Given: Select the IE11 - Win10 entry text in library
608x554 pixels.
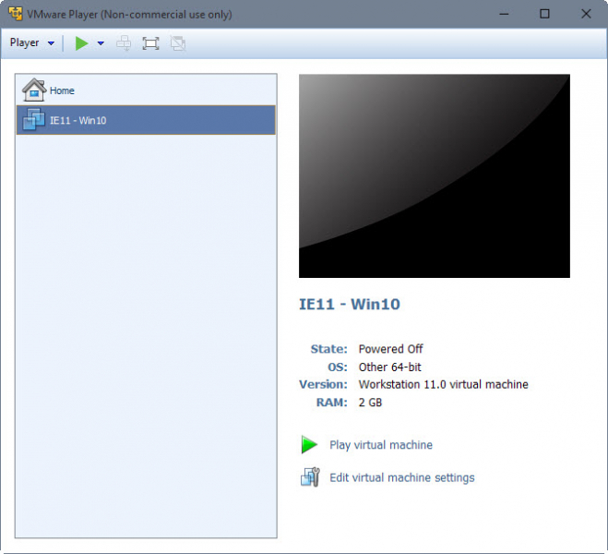Looking at the screenshot, I should coord(77,120).
